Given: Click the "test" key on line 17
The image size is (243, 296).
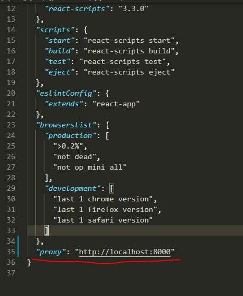Looking at the screenshot, I should click(x=58, y=62).
